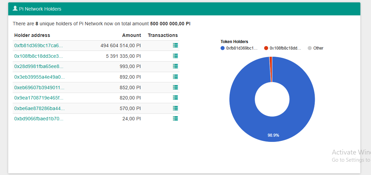Toggle blue legend entry 0xfb81d369bc1
The height and width of the screenshot is (175, 371).
(239, 48)
